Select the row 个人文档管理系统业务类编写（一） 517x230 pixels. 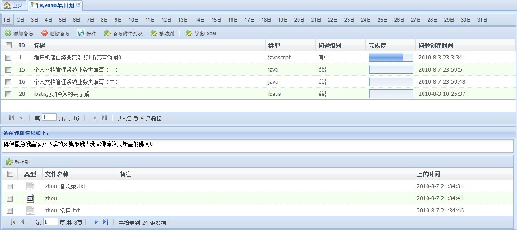pos(258,70)
